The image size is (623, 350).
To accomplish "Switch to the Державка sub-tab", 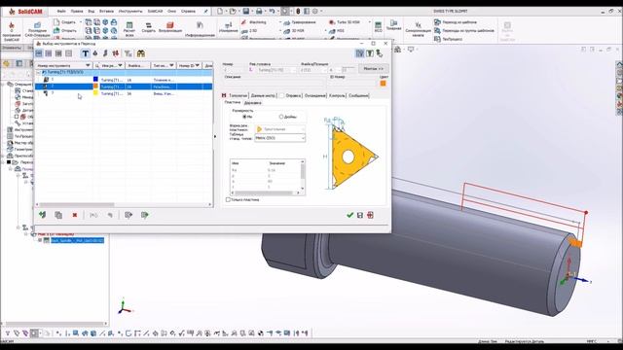I will pyautogui.click(x=253, y=103).
